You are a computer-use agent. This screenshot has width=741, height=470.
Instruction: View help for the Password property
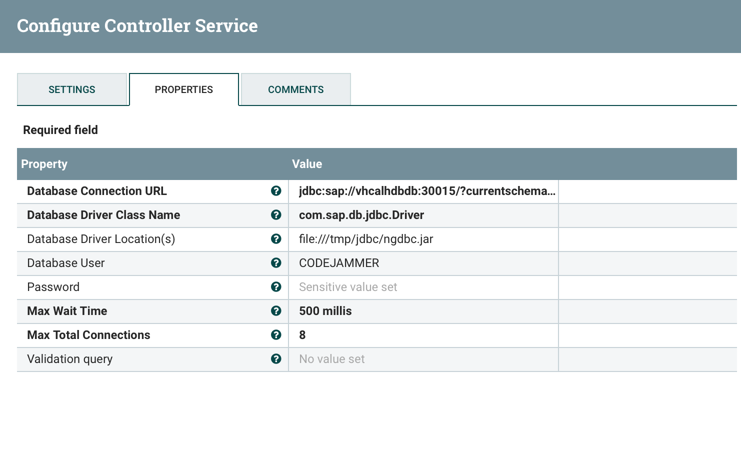[276, 287]
